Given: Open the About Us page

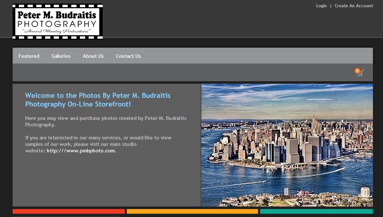Looking at the screenshot, I should pyautogui.click(x=93, y=56).
